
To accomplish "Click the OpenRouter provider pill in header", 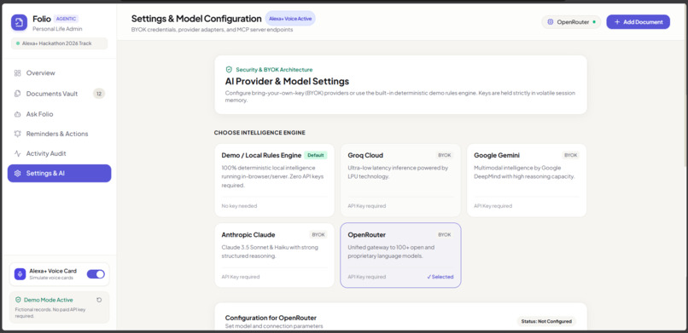I will (571, 22).
